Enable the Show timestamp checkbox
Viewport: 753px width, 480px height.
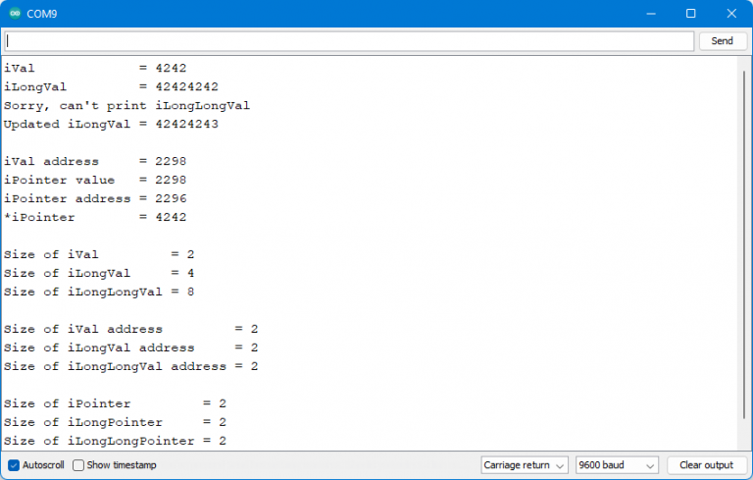(x=78, y=465)
